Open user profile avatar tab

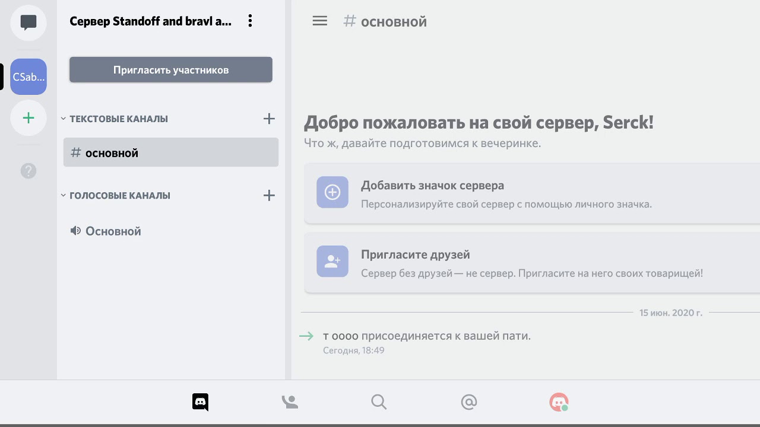[559, 402]
